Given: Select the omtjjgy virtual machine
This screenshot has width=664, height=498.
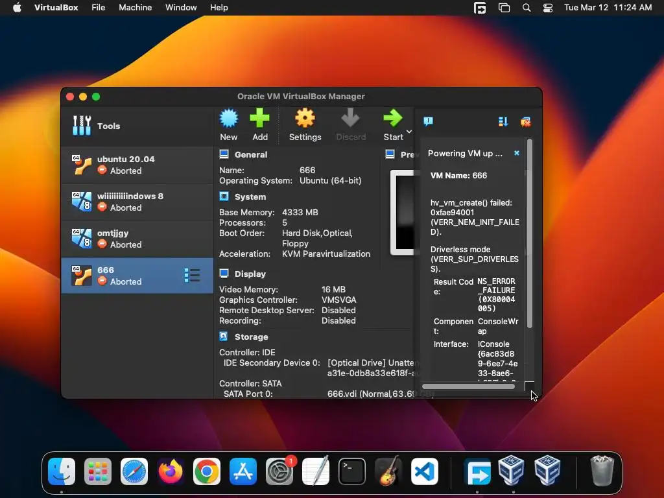Looking at the screenshot, I should pos(137,239).
